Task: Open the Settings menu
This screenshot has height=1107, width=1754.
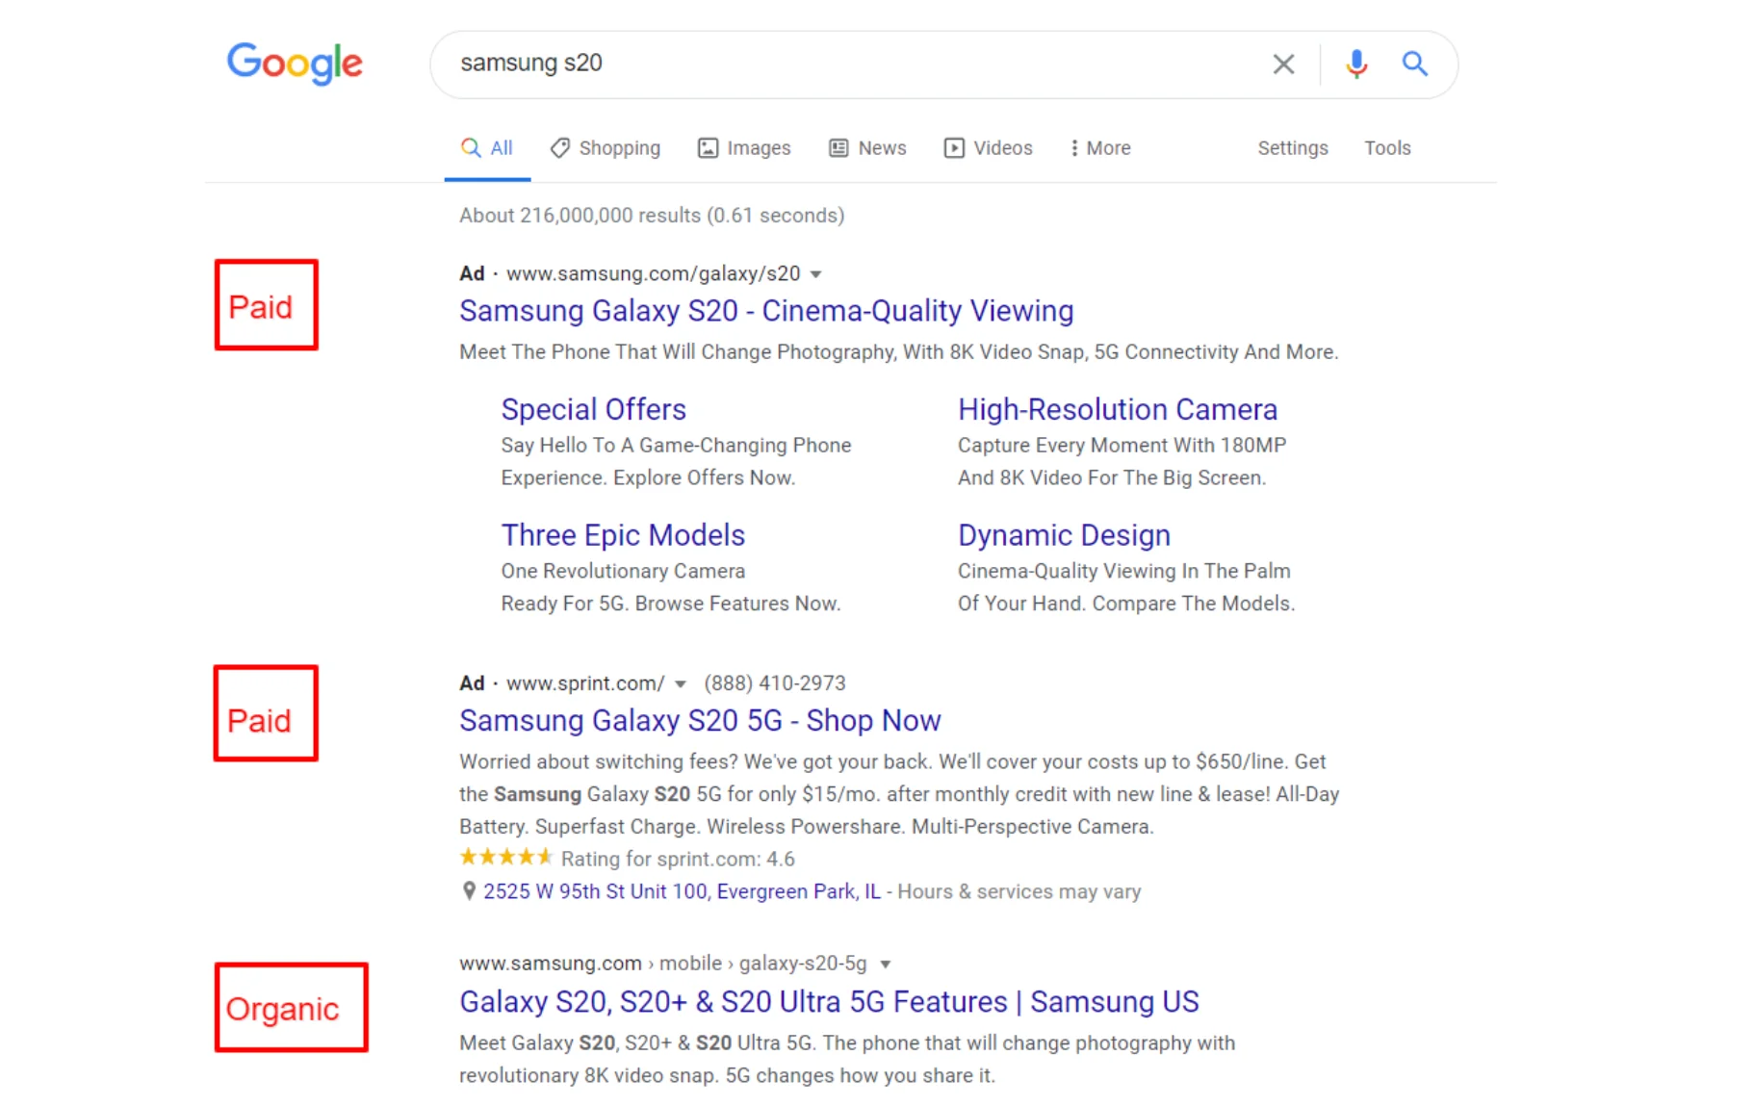Action: pos(1292,147)
